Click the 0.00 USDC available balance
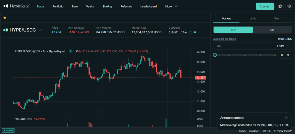This screenshot has width=295, height=134. [285, 39]
